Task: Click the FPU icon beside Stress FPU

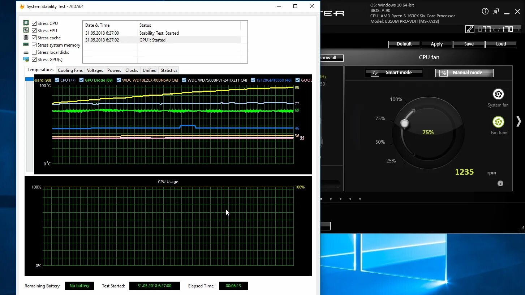Action: pos(26,30)
